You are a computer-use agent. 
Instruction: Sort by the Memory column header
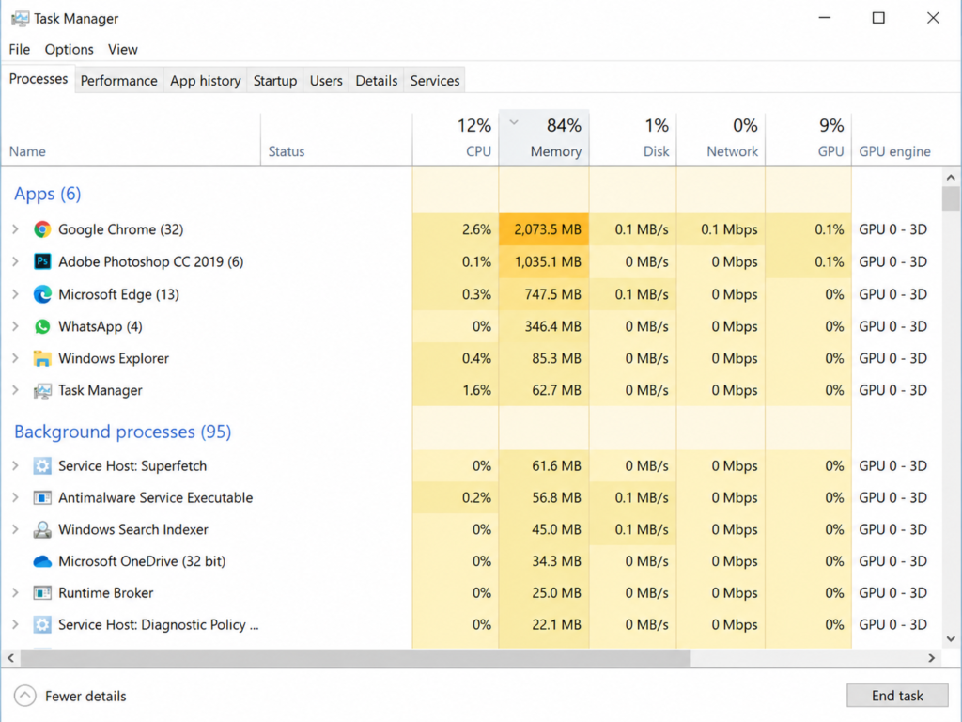click(x=544, y=139)
